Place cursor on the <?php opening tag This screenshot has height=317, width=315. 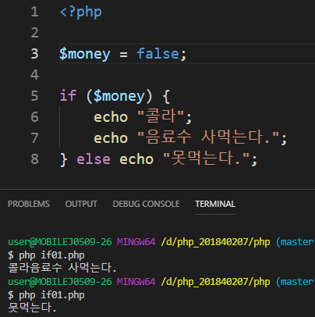pos(81,12)
